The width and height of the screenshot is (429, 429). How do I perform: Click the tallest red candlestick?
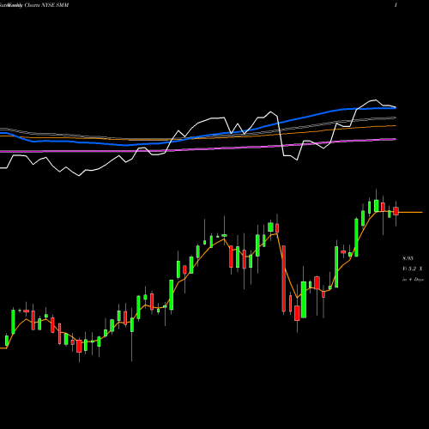284,278
